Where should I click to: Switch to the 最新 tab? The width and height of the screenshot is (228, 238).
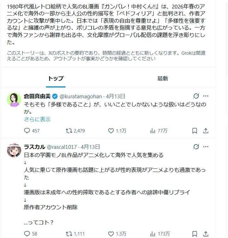[x=162, y=78]
